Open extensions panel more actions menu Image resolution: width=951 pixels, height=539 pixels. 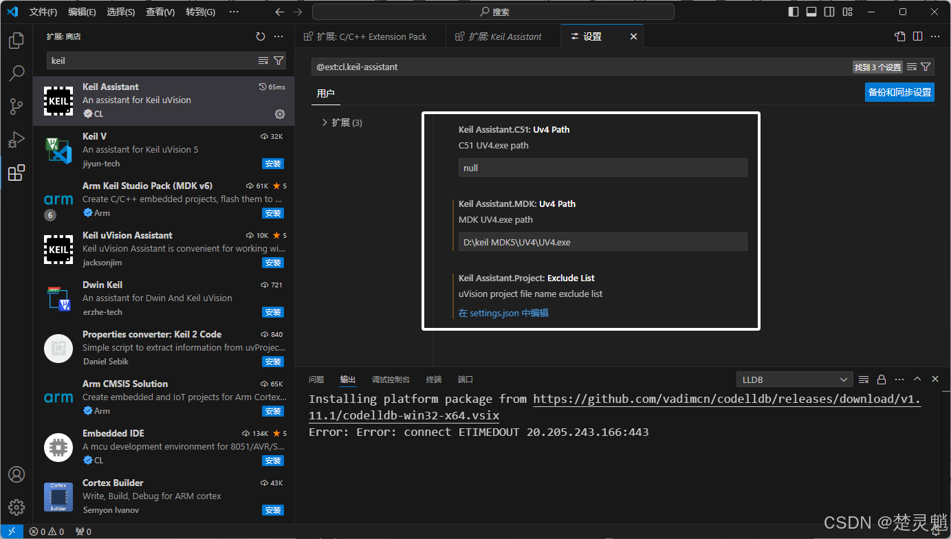point(278,36)
